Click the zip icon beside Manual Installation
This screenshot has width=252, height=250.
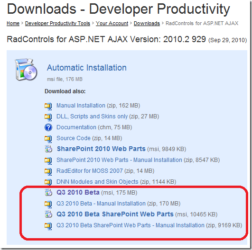[48, 106]
